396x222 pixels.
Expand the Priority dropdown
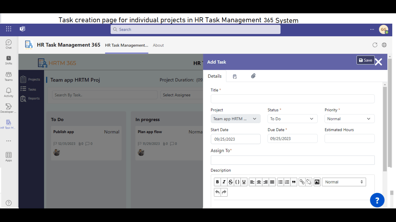349,119
